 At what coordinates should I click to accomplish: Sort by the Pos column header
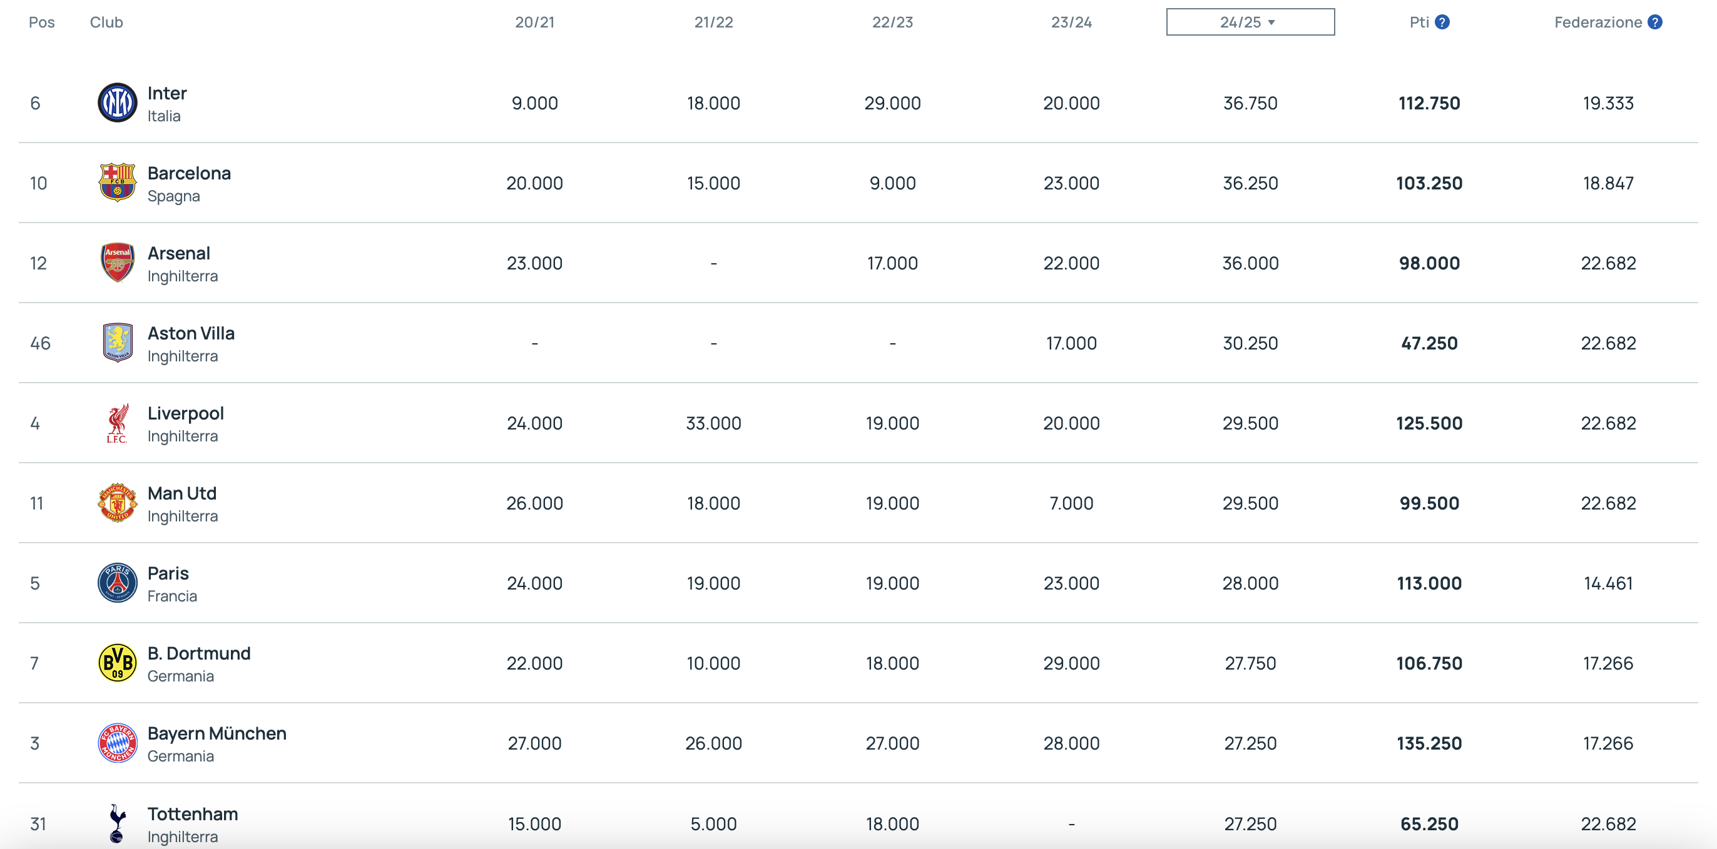[41, 22]
